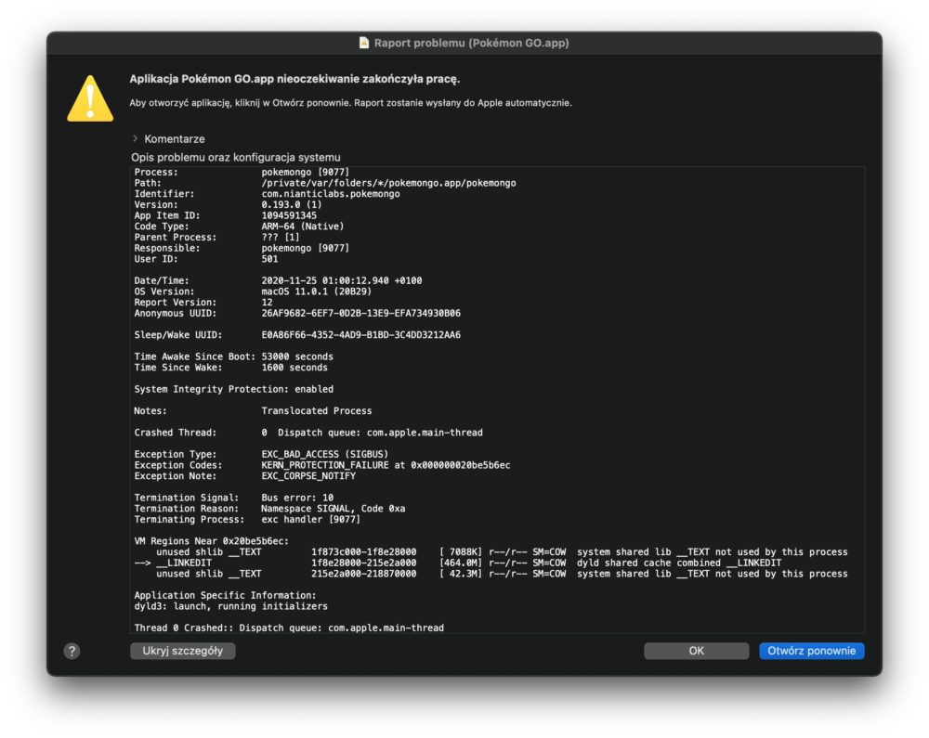Click the 'KERN_PROTECTION_FAILURE at 0x000000020be5b6ec' line

386,465
